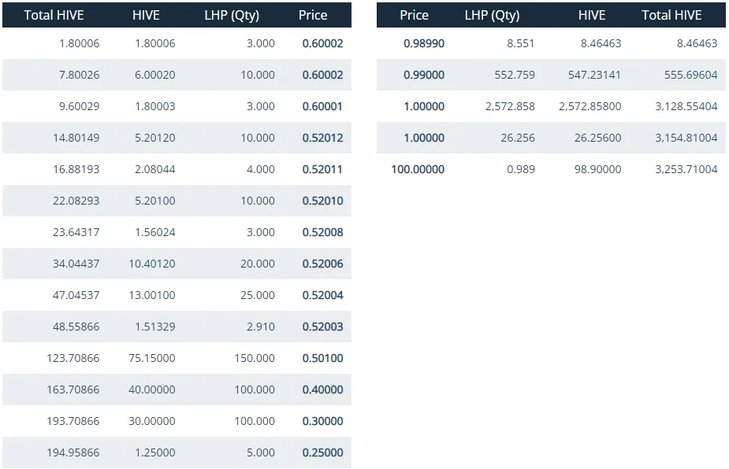The image size is (729, 469).
Task: Select the 0.40000 price
Action: 322,390
